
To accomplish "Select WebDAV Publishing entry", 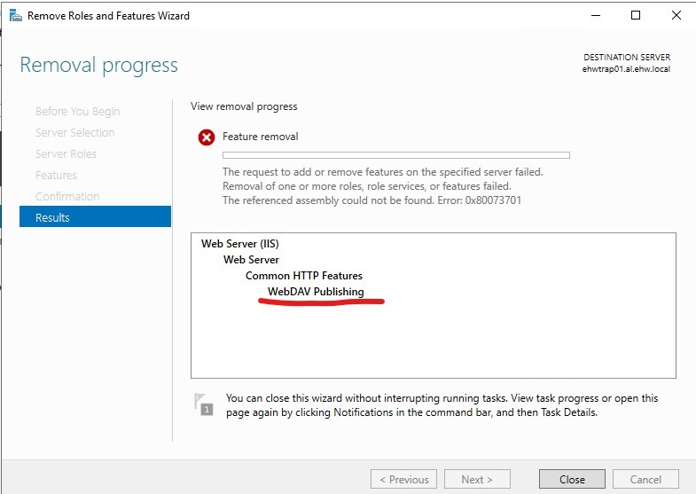I will tap(316, 292).
